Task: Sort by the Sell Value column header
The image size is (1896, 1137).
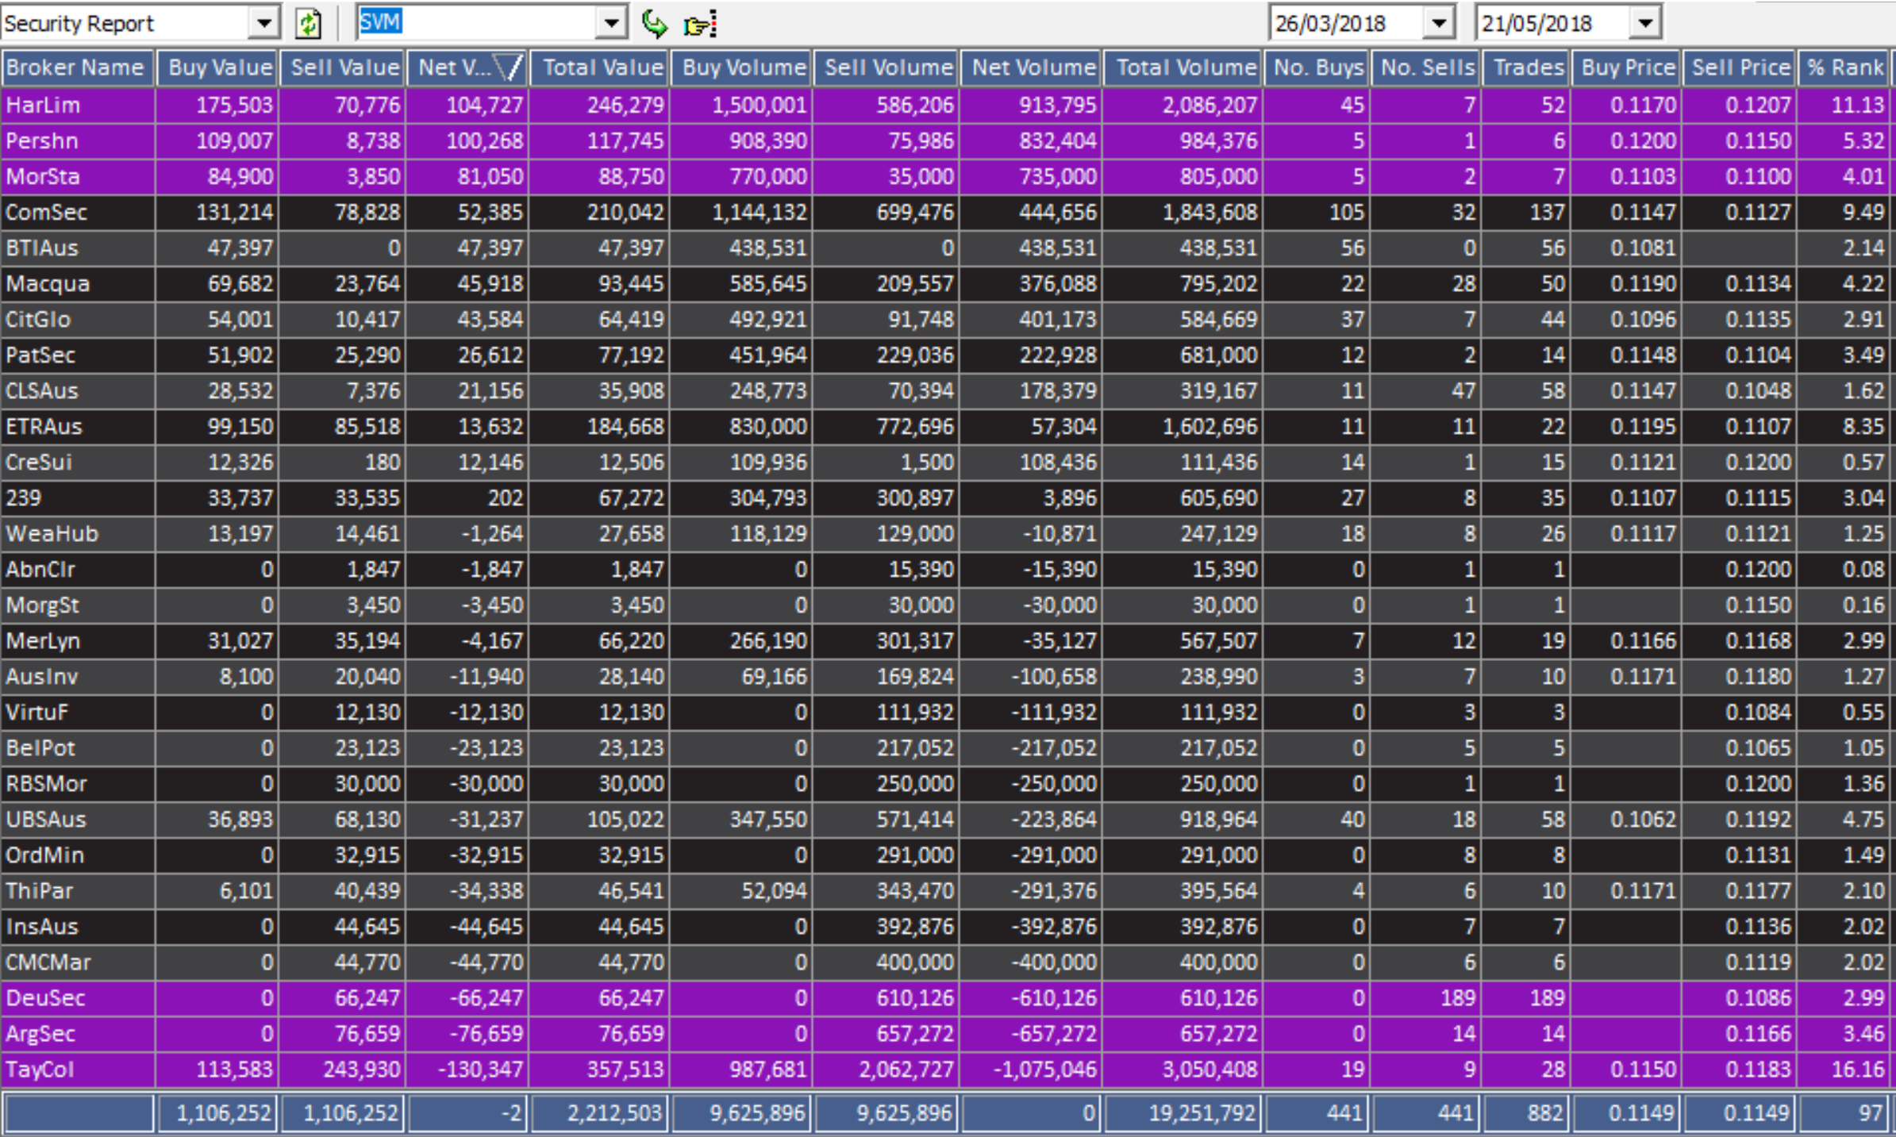Action: 343,67
